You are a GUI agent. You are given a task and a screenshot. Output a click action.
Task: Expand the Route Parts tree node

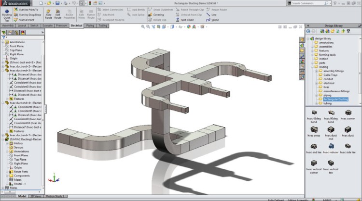[x=8, y=172]
